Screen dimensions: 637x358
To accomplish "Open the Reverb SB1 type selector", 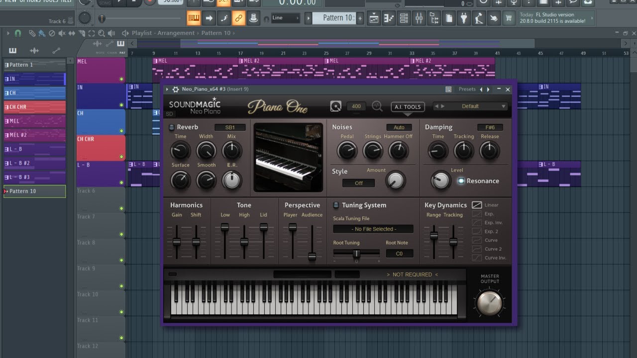I will click(x=230, y=127).
